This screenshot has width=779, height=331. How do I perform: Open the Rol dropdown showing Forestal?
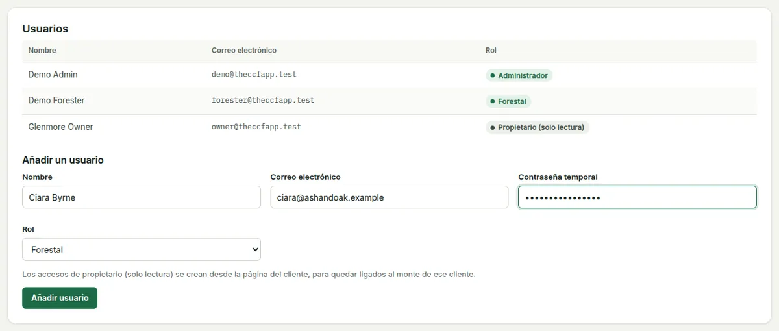tap(142, 249)
